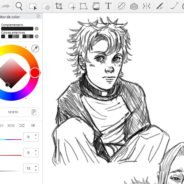
Task: Select the Text tool
Action: (x=108, y=6)
